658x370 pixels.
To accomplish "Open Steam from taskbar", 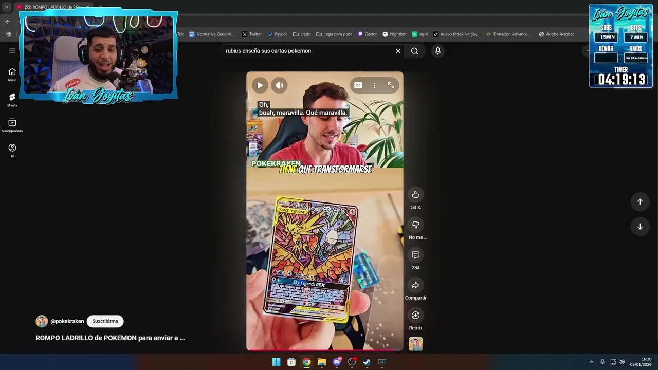I will [367, 362].
